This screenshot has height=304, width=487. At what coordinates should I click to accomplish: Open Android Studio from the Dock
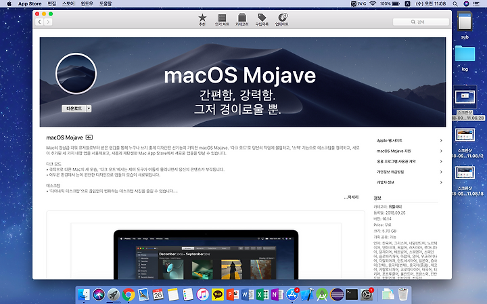(x=322, y=295)
